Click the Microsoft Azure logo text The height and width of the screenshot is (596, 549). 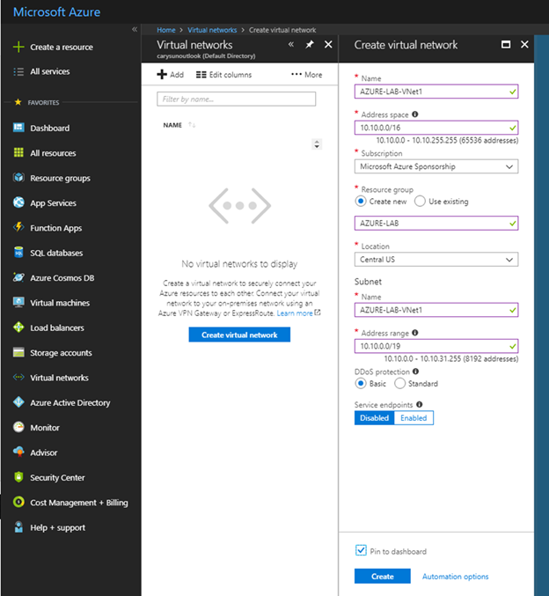57,12
